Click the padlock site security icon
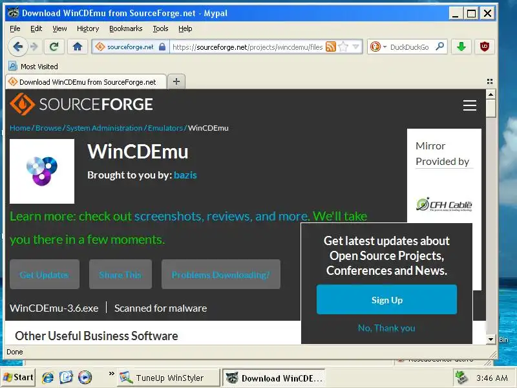Viewport: 517px width, 388px height. point(162,47)
